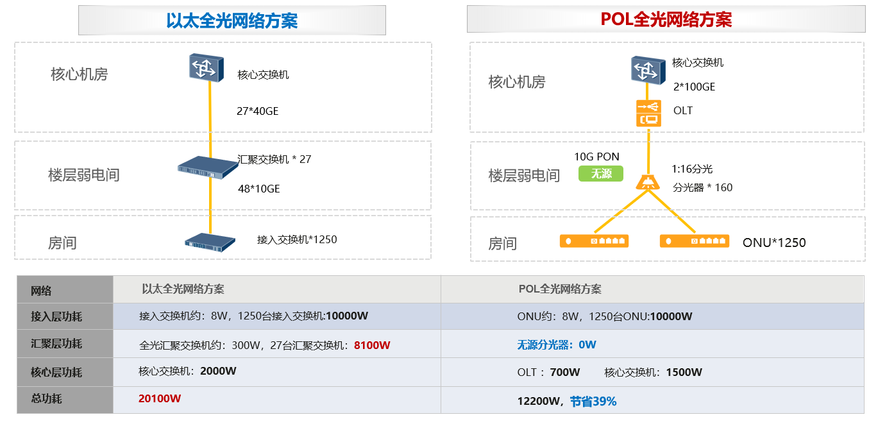The width and height of the screenshot is (878, 426).
Task: Click the 无源分光器: 0W text
Action: pos(557,345)
